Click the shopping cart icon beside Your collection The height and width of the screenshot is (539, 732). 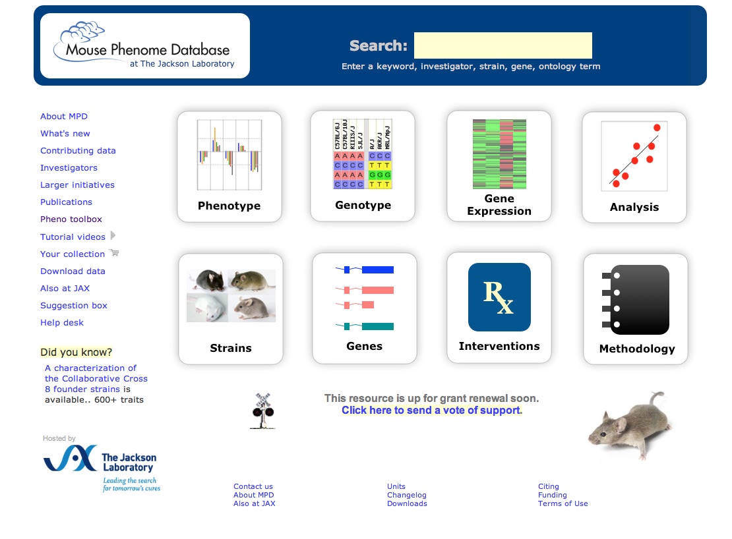[115, 253]
